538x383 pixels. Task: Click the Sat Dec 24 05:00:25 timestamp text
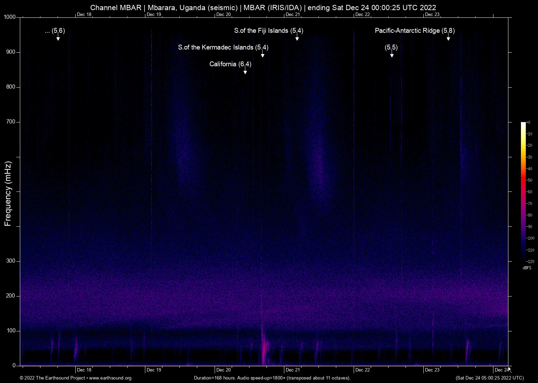point(489,378)
